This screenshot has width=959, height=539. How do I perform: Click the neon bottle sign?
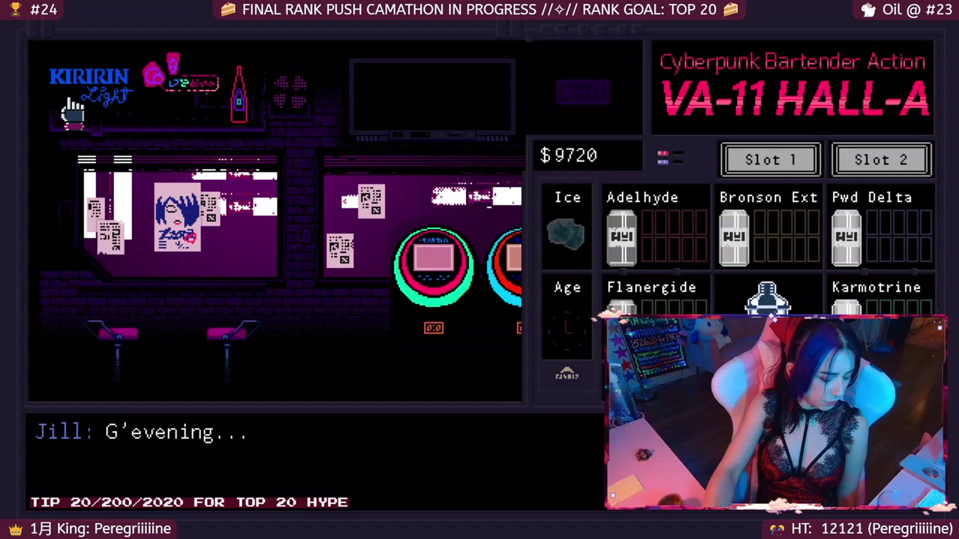tap(239, 94)
